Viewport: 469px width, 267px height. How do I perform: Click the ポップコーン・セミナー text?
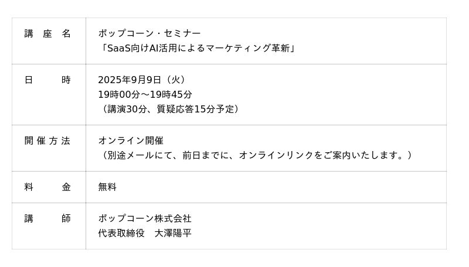click(x=149, y=34)
